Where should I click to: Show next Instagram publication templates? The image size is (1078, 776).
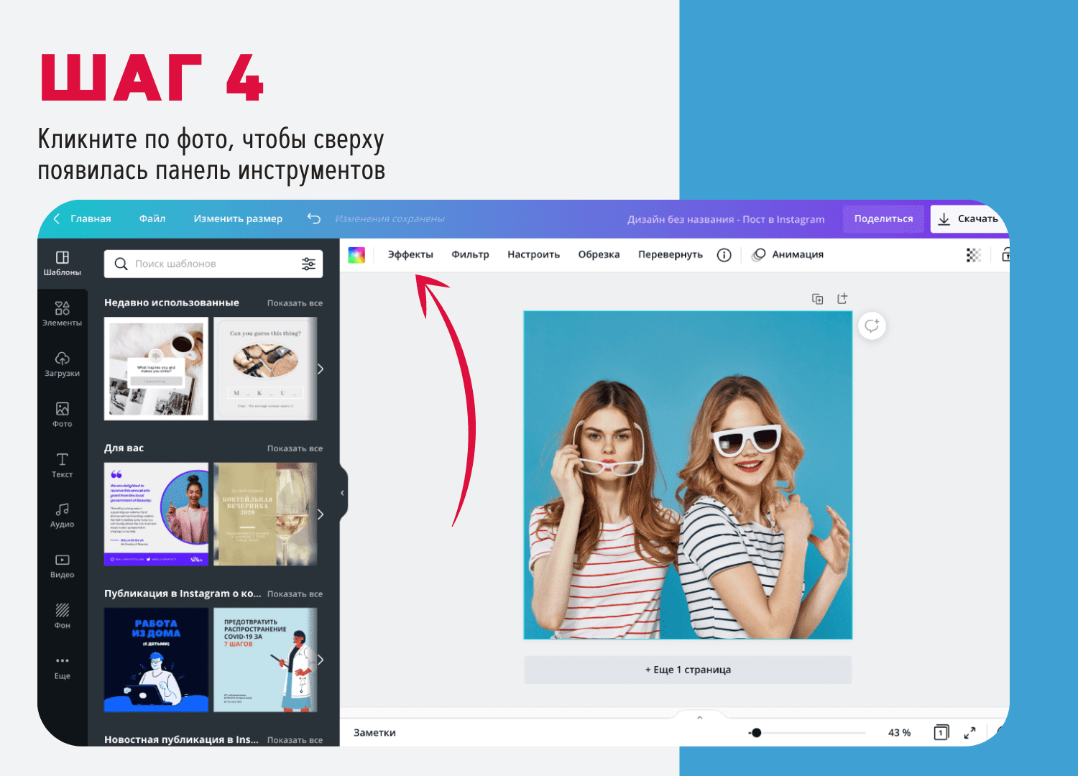[321, 660]
